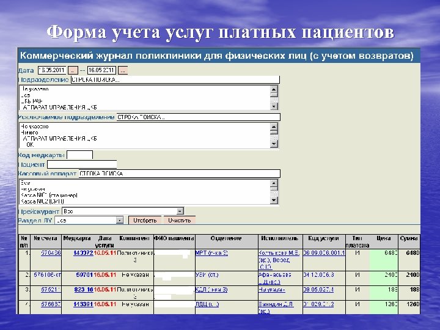The image size is (440, 330).
Task: Open executor link in МРТ row
Action: (x=279, y=260)
